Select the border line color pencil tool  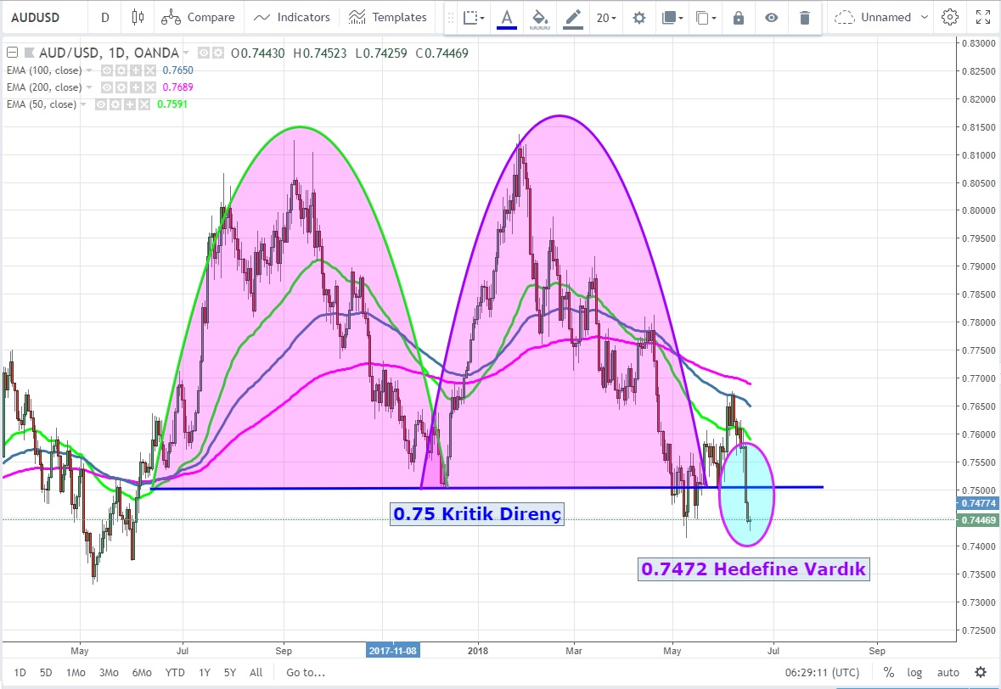click(573, 17)
